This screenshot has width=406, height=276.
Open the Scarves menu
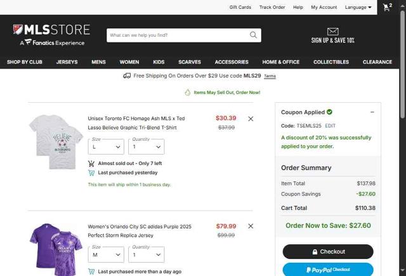click(x=190, y=62)
